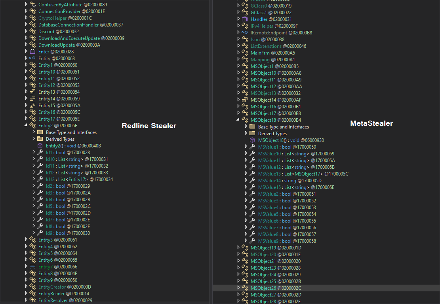Select MSObject27 @0200002D

pos(276,295)
